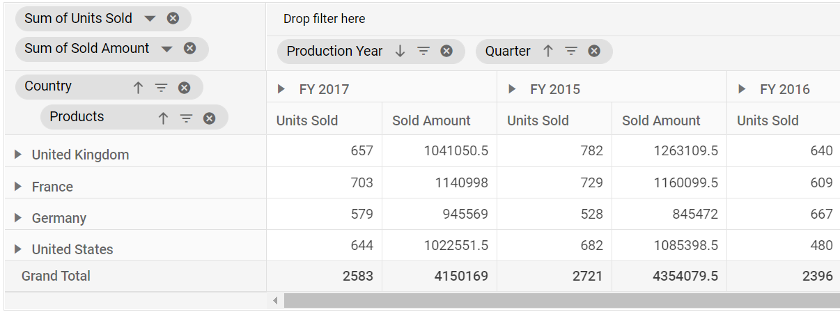Select cell value 640
840x312 pixels.
[x=784, y=151]
